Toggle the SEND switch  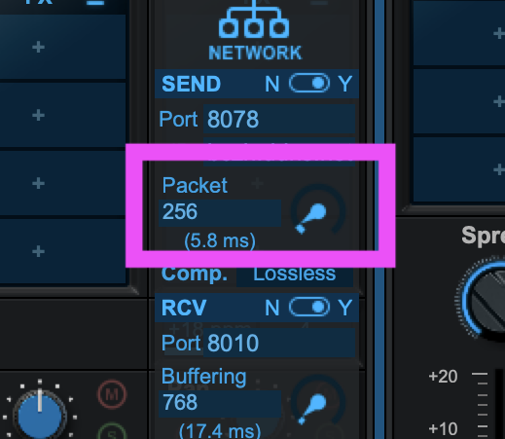(x=309, y=84)
